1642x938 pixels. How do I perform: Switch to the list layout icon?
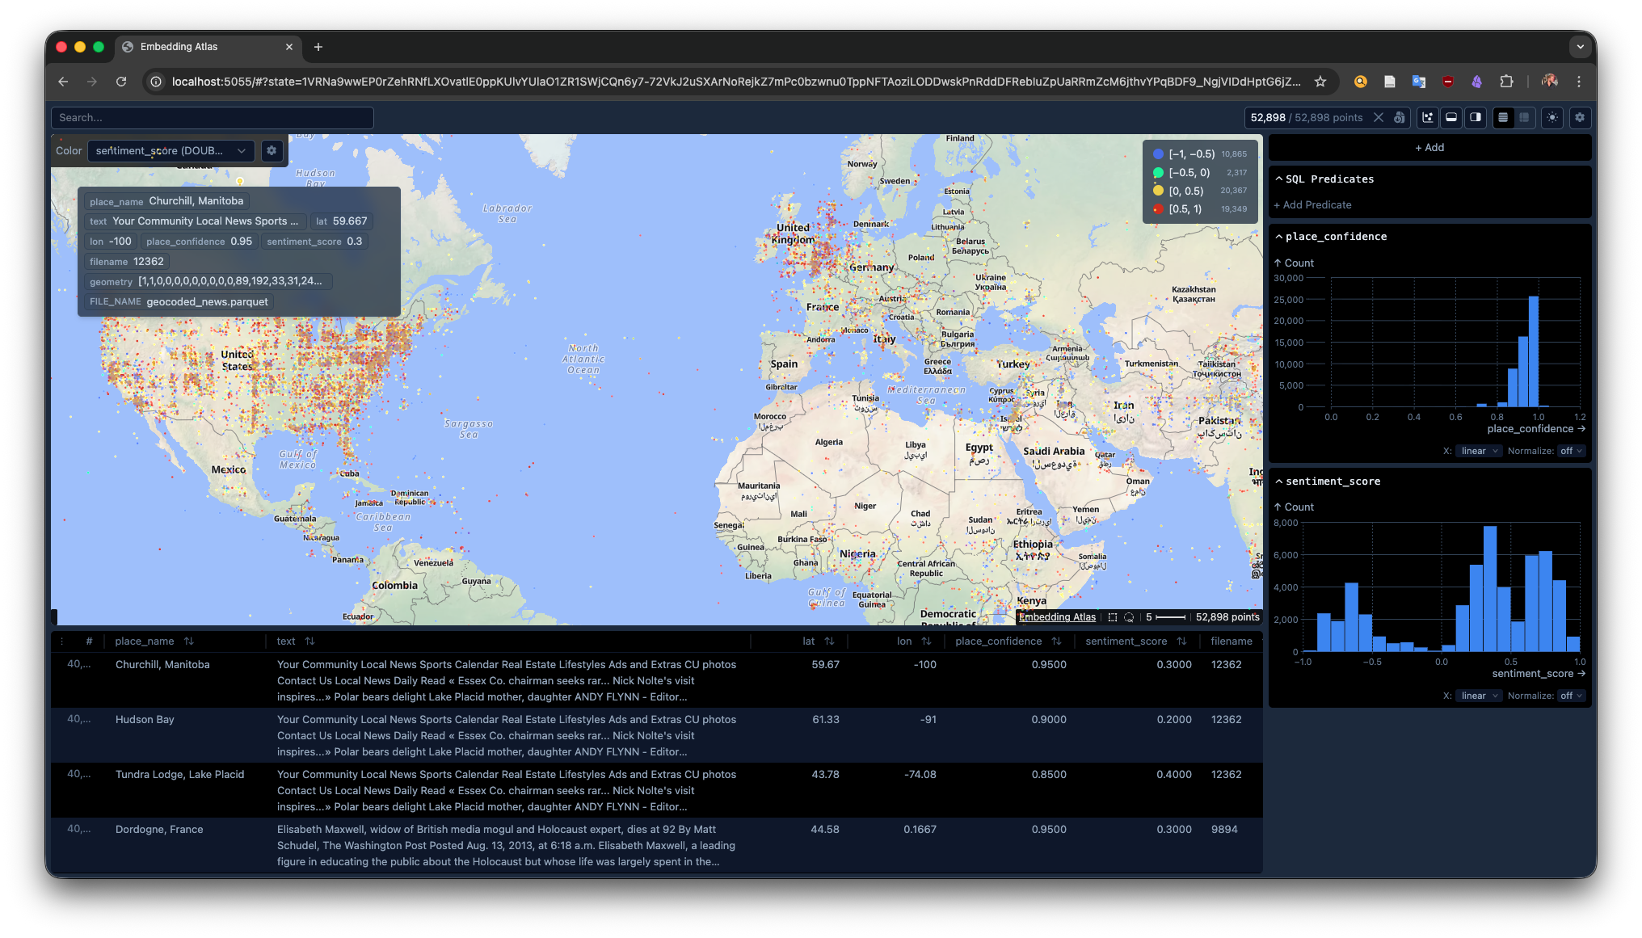[1503, 118]
